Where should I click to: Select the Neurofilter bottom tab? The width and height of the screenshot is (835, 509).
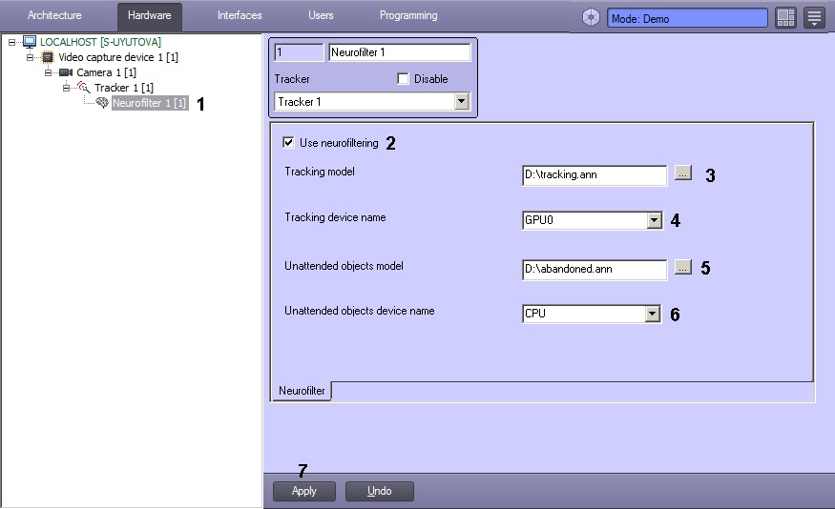[x=302, y=391]
